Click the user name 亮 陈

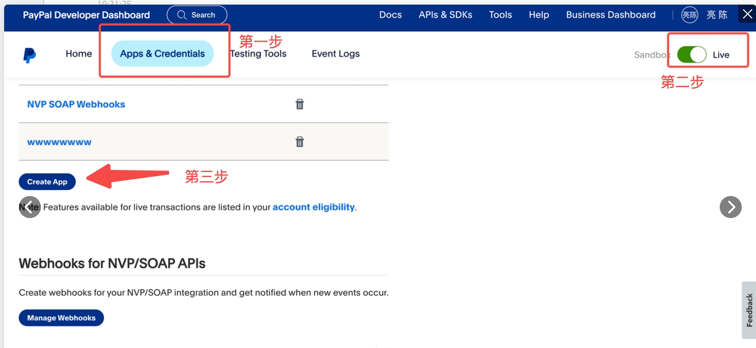click(x=717, y=15)
